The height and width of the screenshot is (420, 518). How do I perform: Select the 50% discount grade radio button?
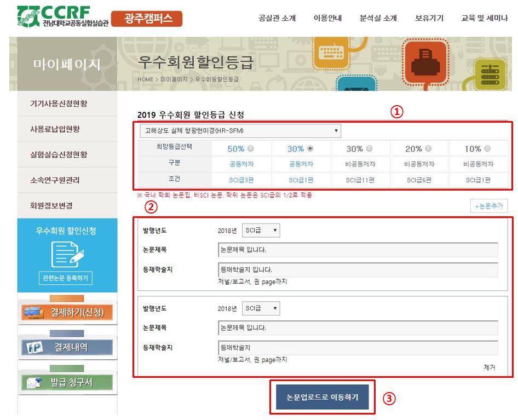251,148
